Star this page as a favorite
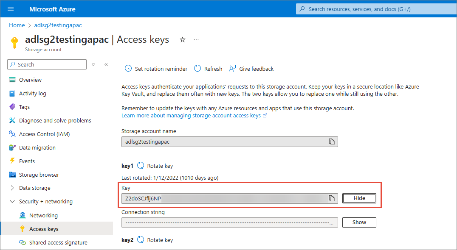This screenshot has height=250, width=457. coord(182,39)
